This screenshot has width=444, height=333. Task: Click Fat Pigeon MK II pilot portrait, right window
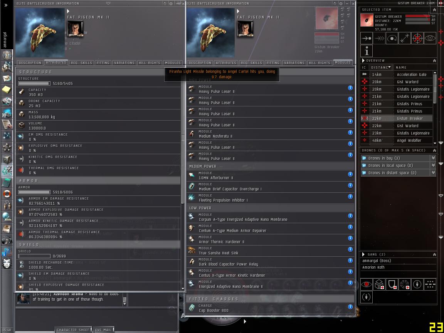click(x=245, y=29)
